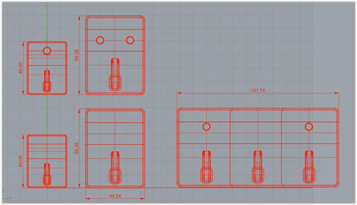Select the lower 59.38 height dimension text
357x205 pixels.
[x=76, y=148]
